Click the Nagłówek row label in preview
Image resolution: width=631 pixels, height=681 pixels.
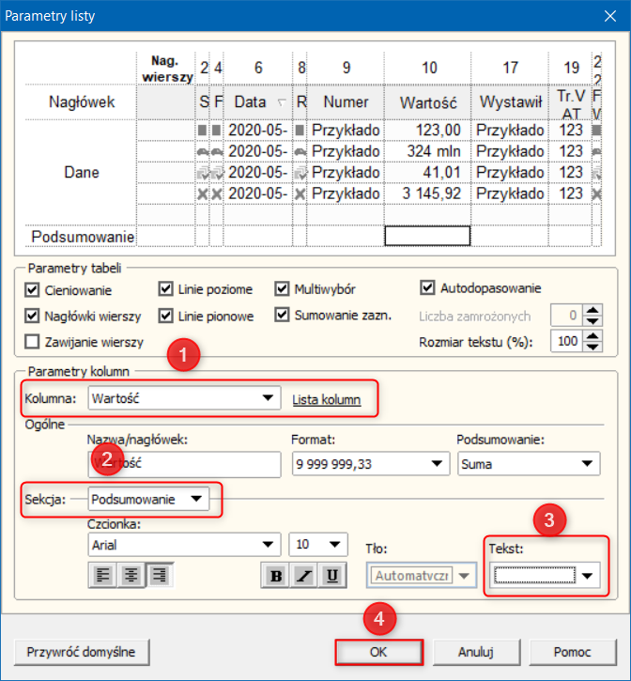coord(82,102)
